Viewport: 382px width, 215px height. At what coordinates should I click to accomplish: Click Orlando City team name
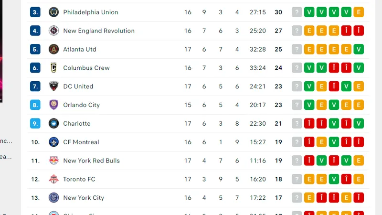tap(81, 105)
